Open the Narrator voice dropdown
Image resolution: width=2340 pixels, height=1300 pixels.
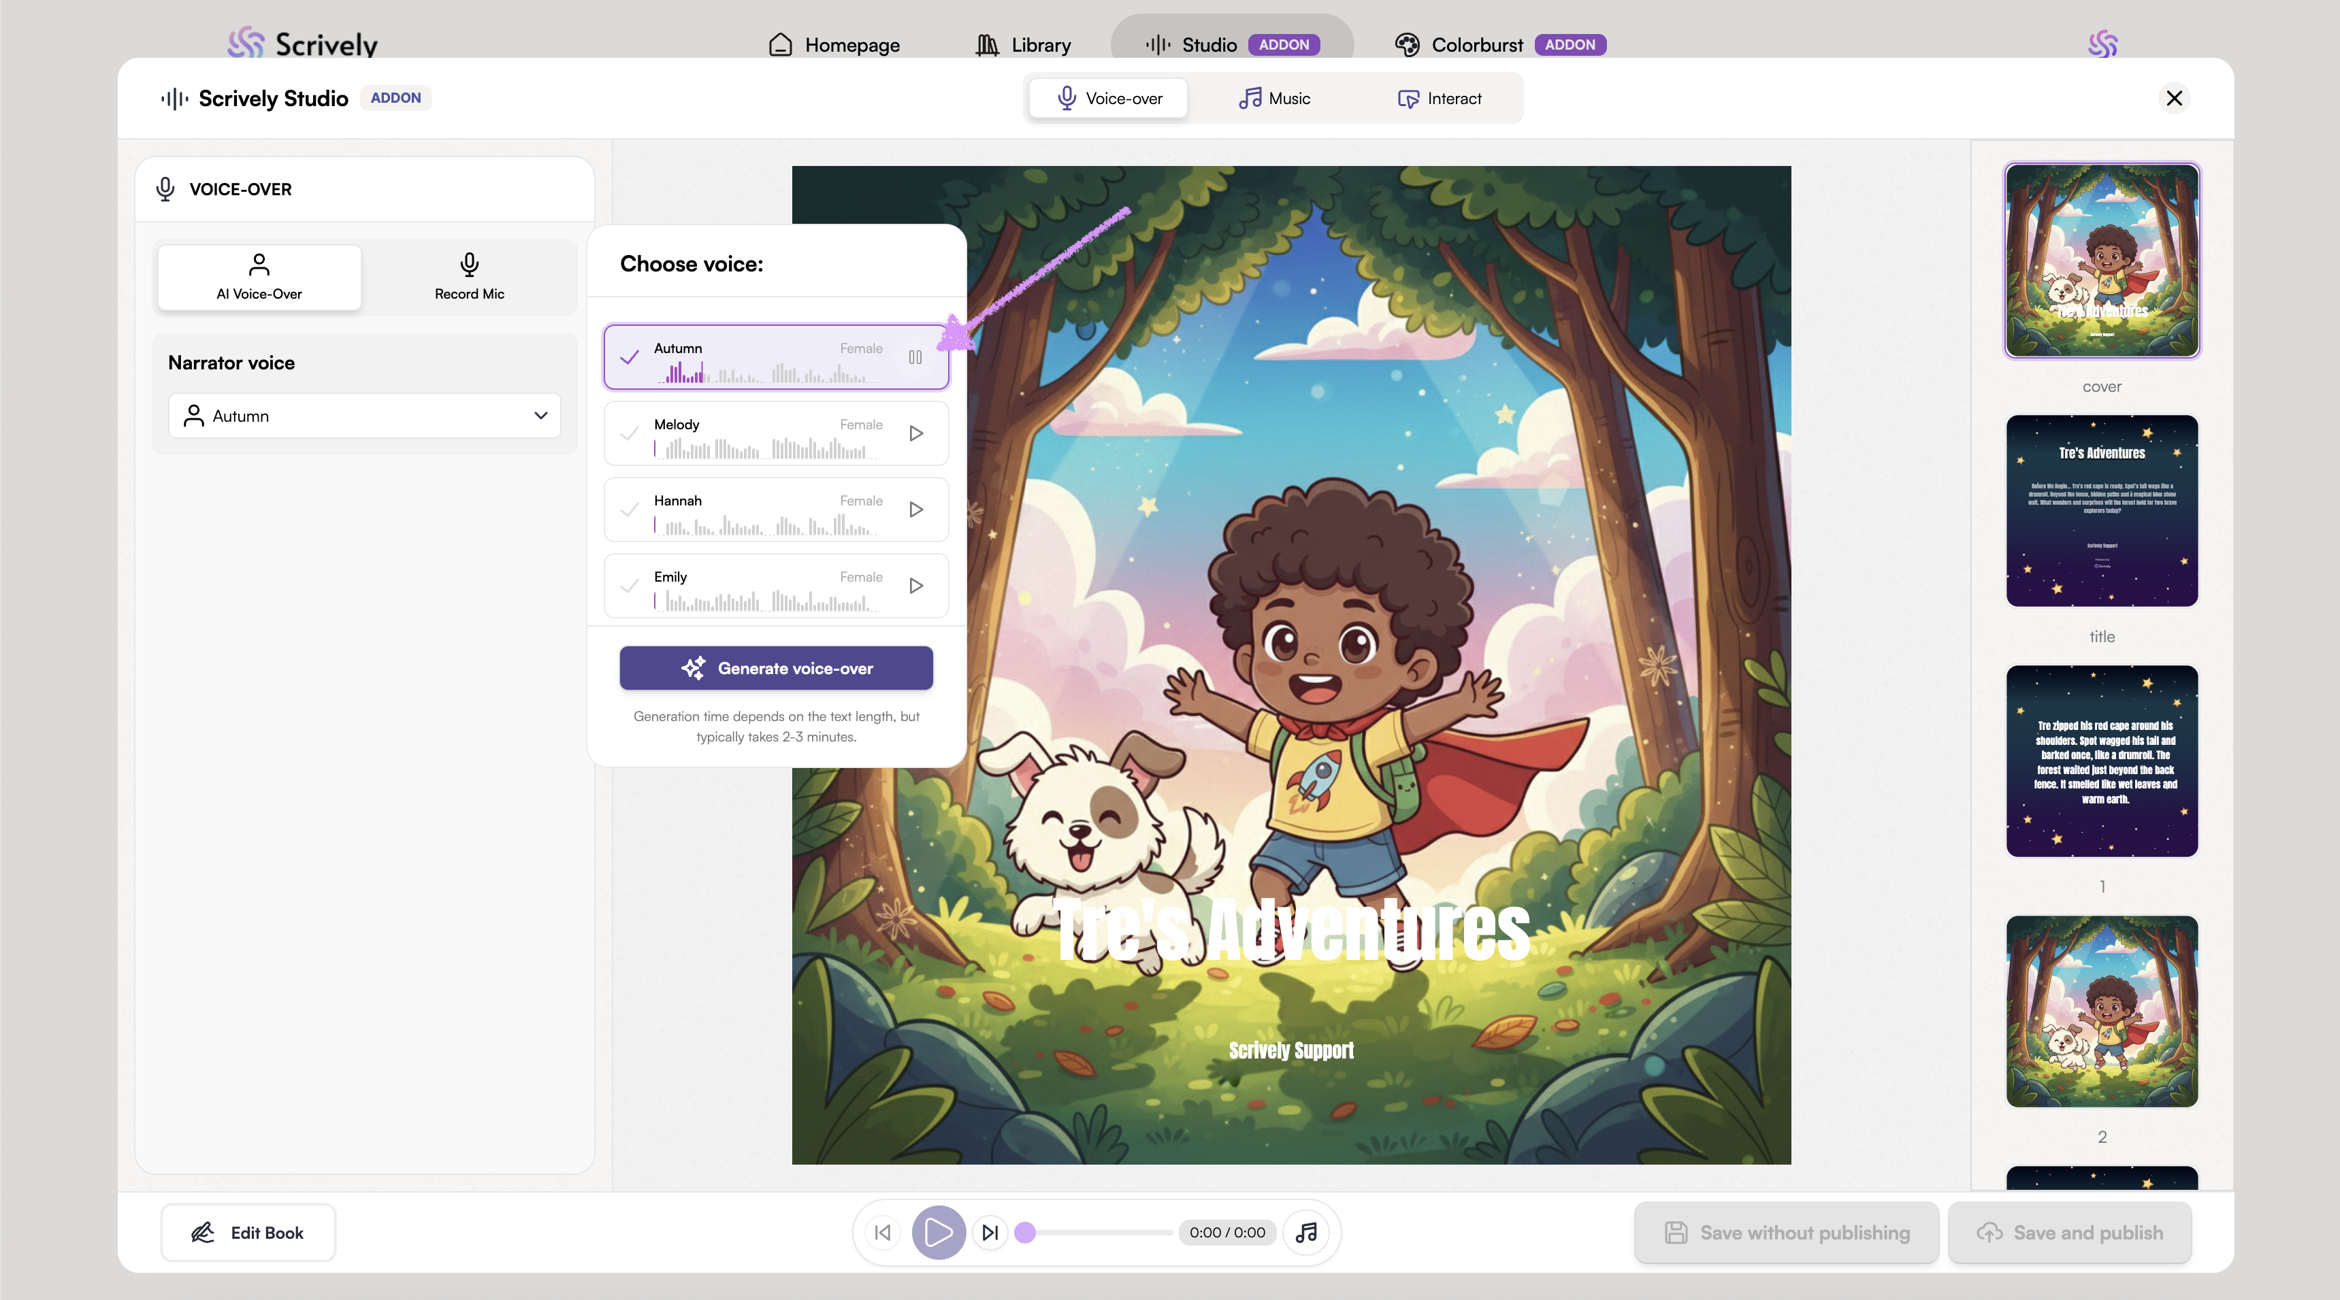364,416
